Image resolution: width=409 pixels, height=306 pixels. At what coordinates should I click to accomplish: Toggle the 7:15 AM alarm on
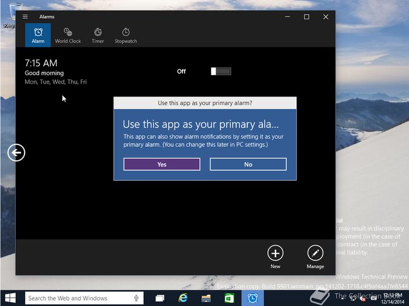[221, 71]
